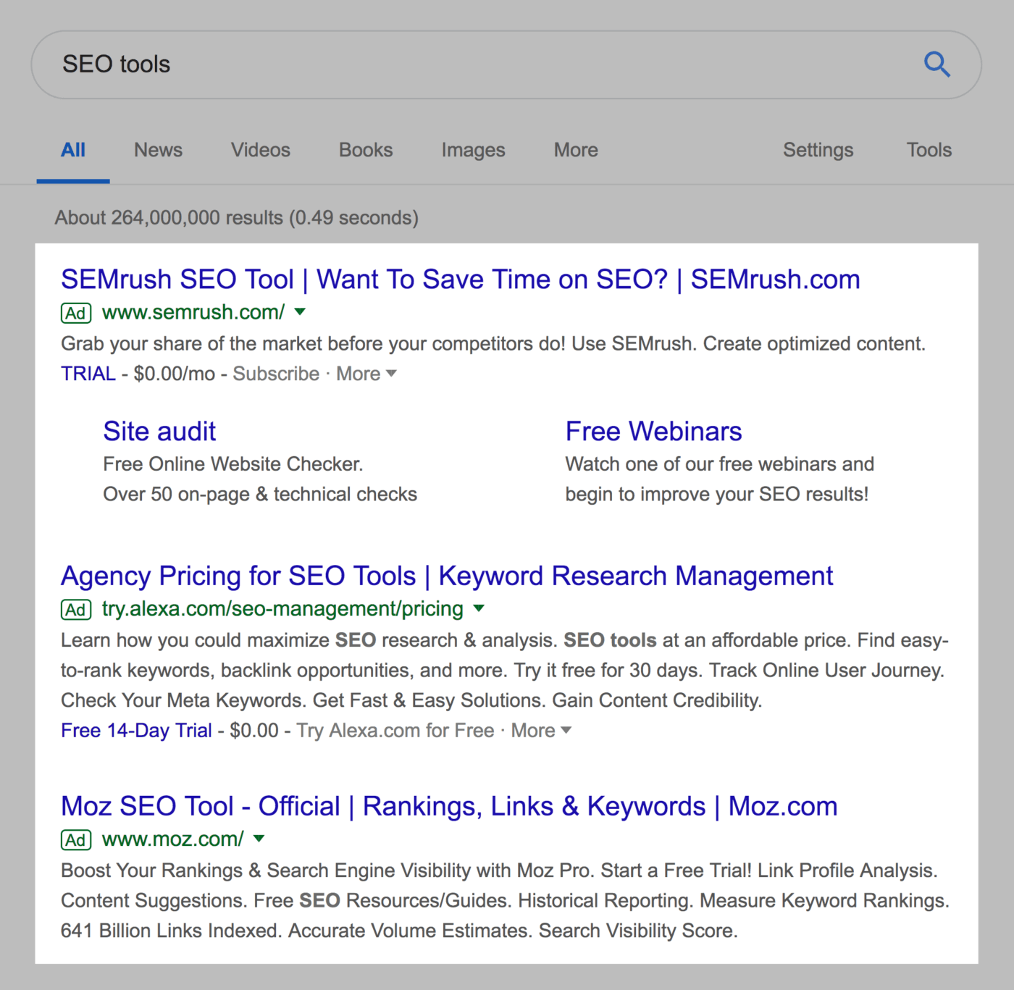Screen dimensions: 1014x990
Task: Switch to the Images tab
Action: coord(473,150)
